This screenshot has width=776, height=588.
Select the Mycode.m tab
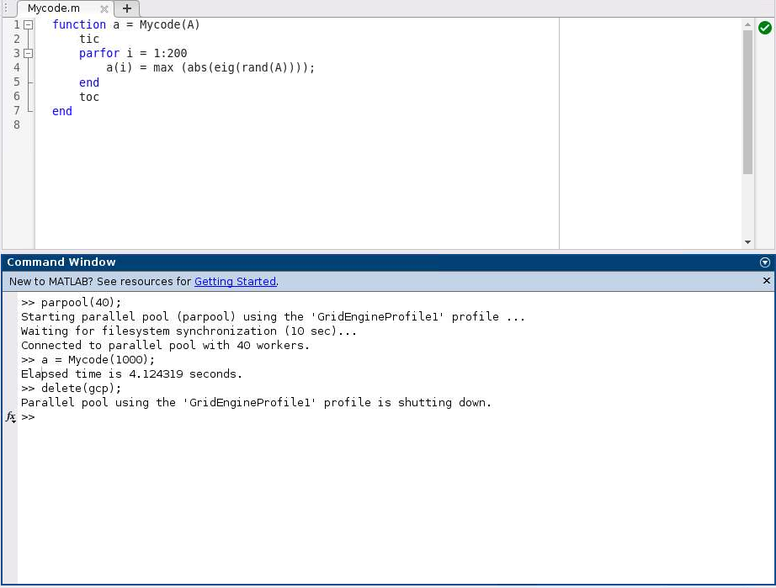pyautogui.click(x=54, y=8)
